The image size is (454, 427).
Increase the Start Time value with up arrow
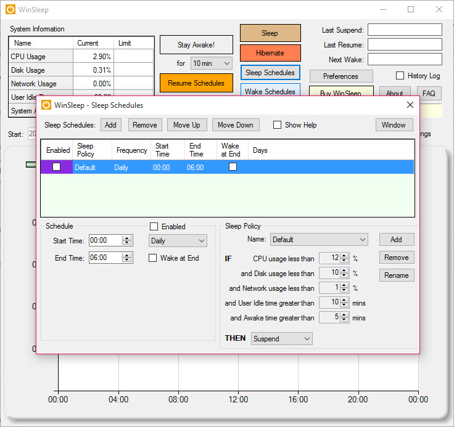(x=126, y=238)
